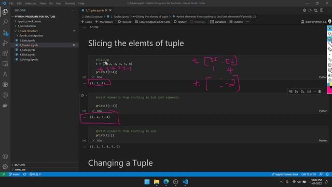This screenshot has height=187, width=332.
Task: Open Source Control view with badge
Action: point(5,32)
